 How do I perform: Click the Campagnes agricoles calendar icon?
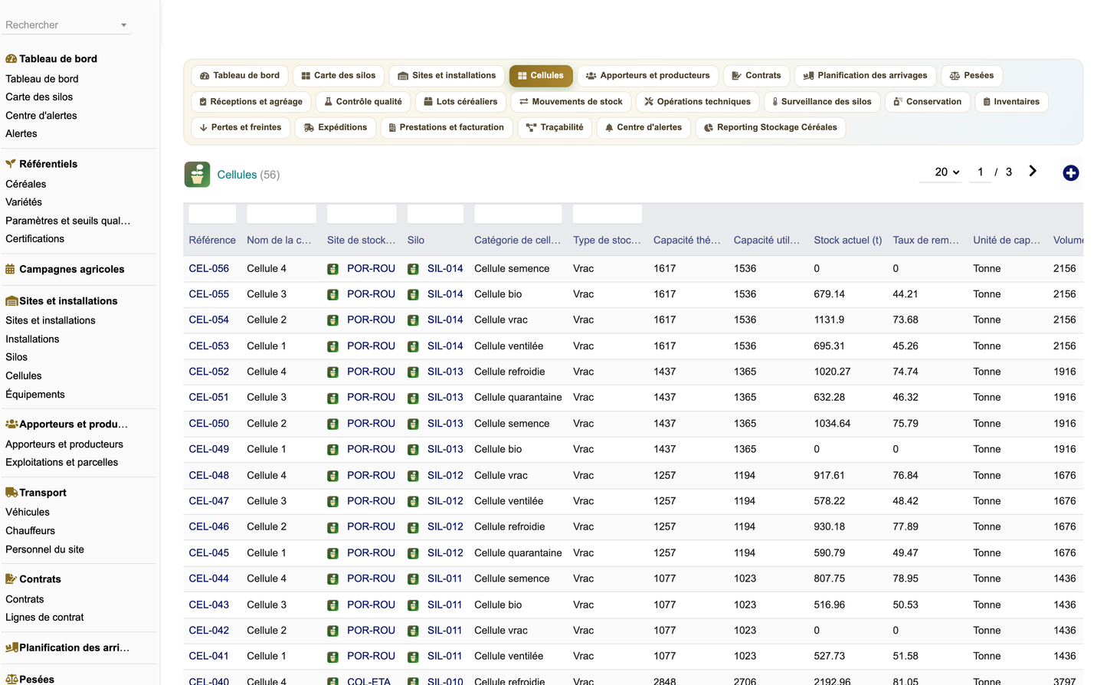click(x=11, y=269)
